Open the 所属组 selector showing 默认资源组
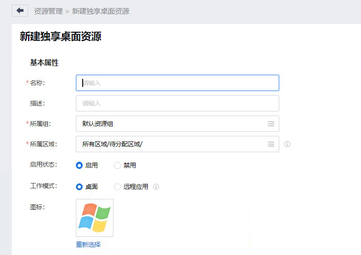 point(172,124)
